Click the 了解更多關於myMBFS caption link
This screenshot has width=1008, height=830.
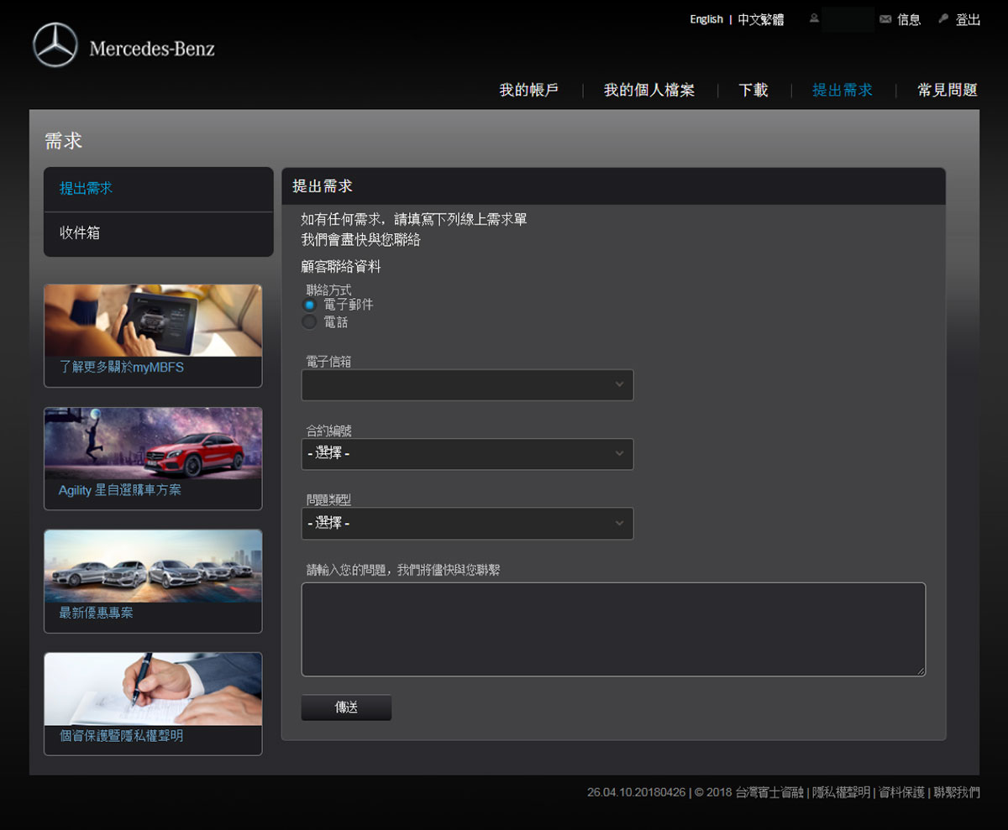121,368
